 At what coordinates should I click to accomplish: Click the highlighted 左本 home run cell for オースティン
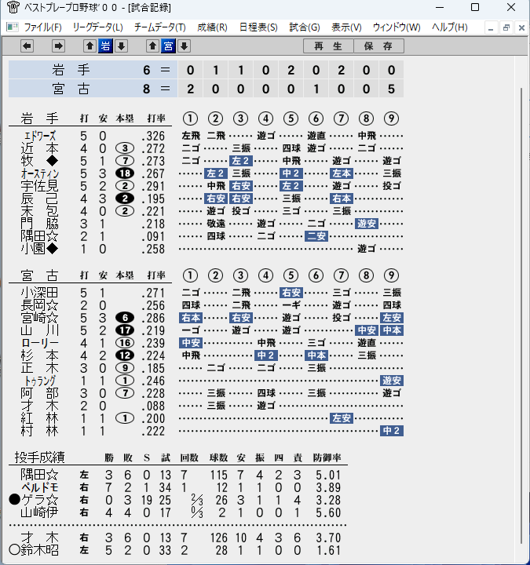tap(341, 173)
